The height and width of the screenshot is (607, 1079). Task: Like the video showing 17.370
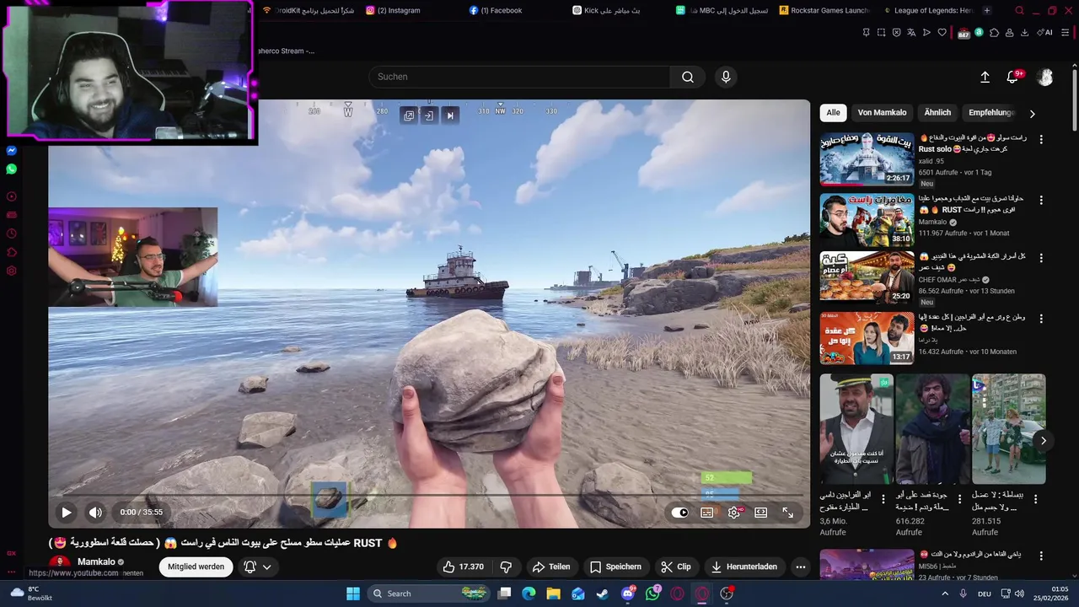coord(464,567)
